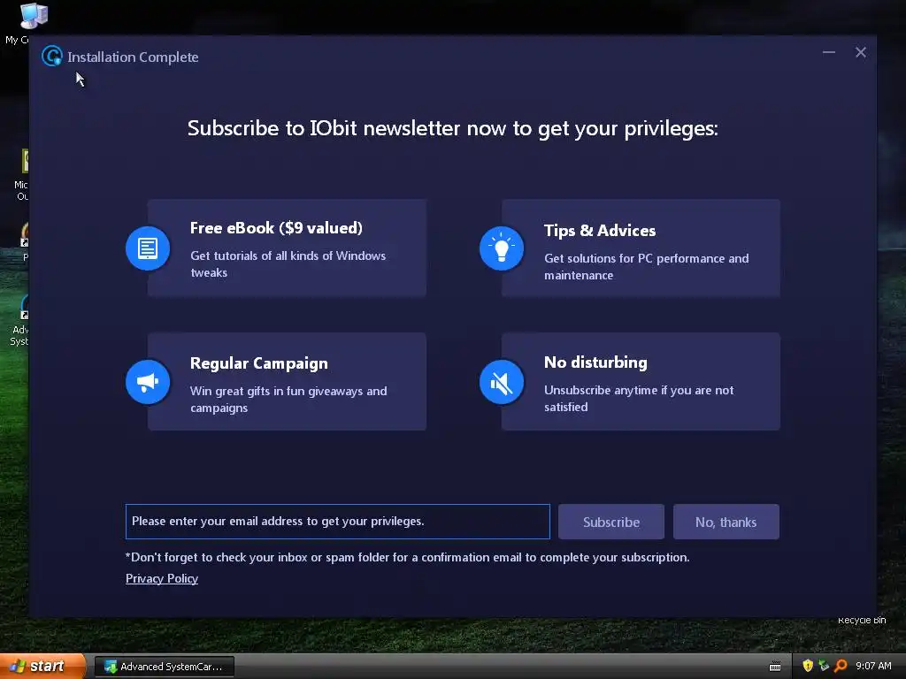The width and height of the screenshot is (906, 679).
Task: Click the spam folder confirmation reminder note
Action: [407, 557]
